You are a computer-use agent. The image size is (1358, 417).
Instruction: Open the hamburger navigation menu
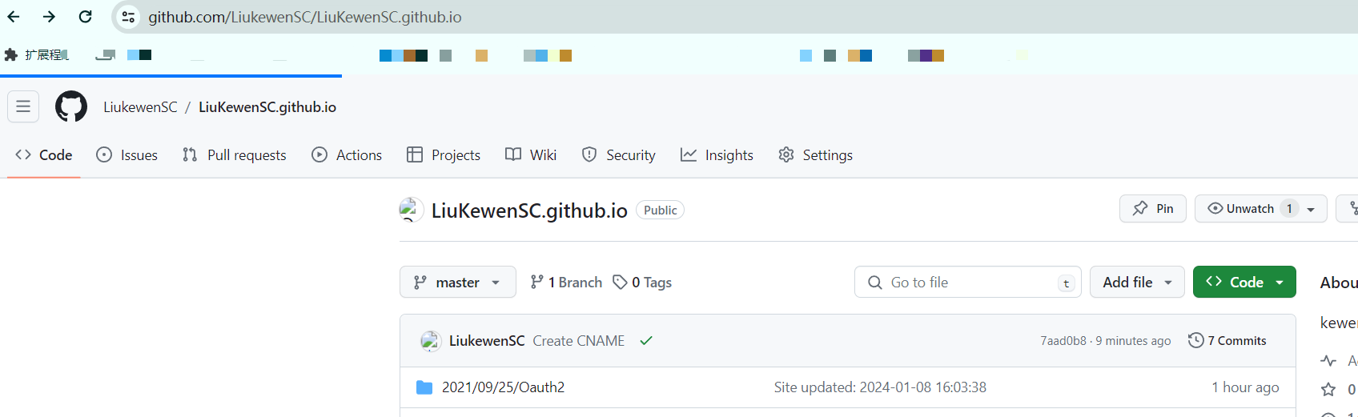23,106
